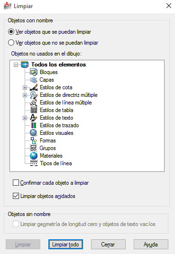Click the Cerrar button
Screen dimensions: 175x254
108,245
